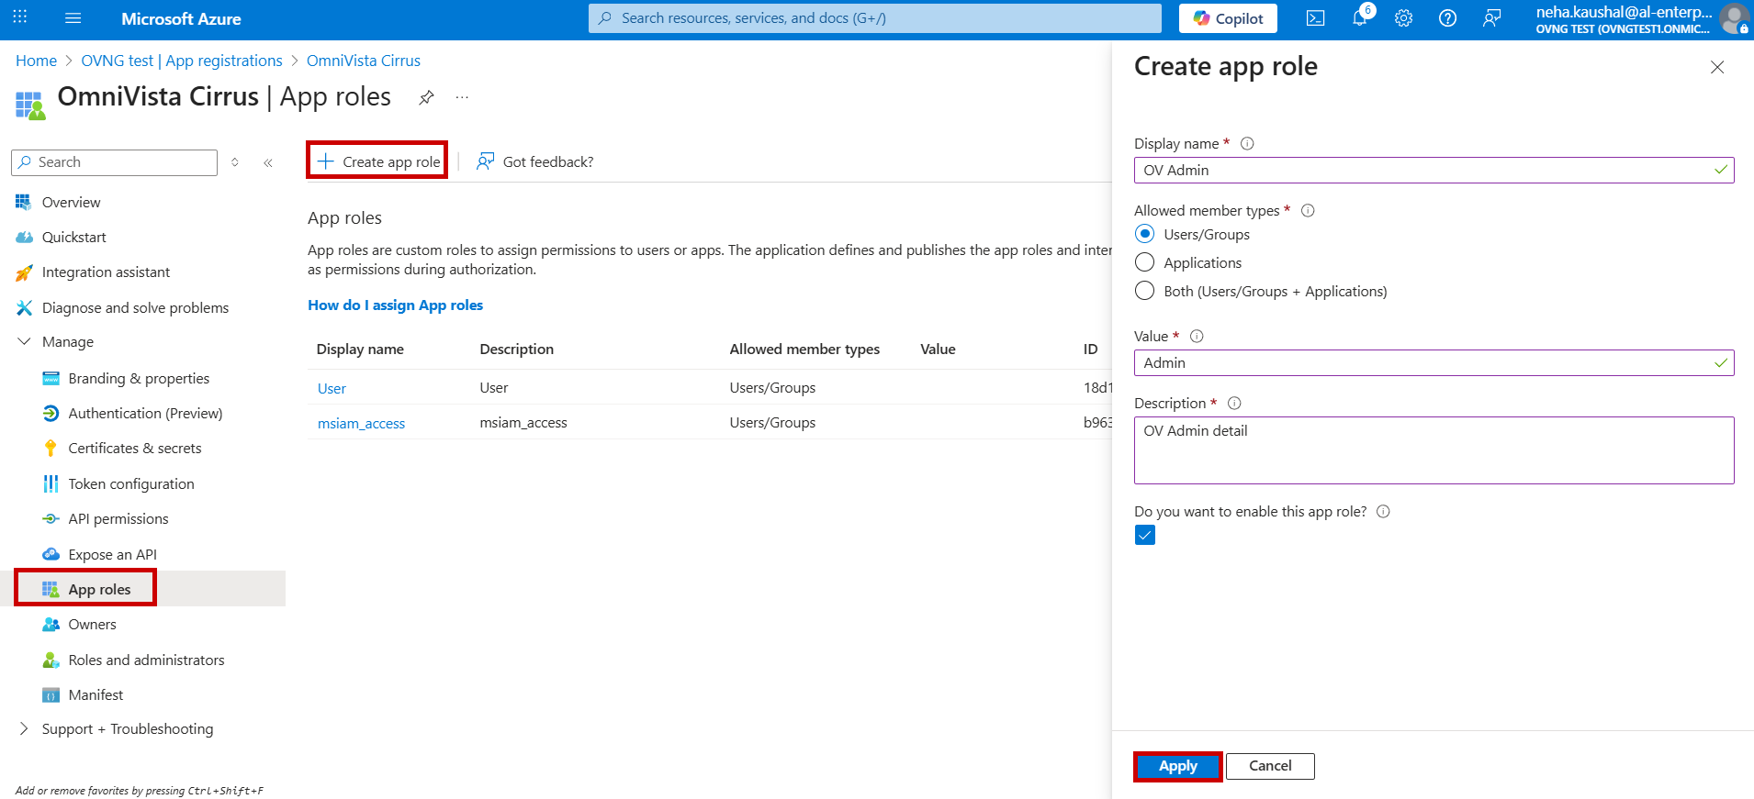
Task: Go to OVNG test App registrations breadcrumb
Action: point(182,61)
